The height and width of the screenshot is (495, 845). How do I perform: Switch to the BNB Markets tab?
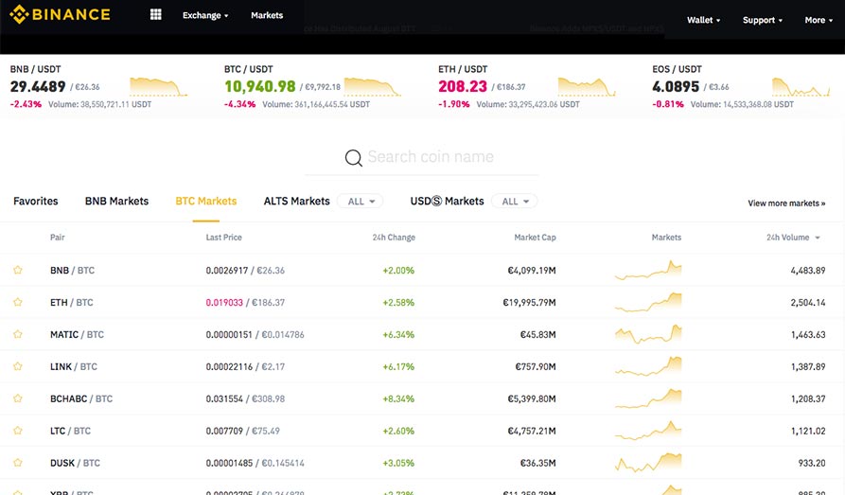pos(117,202)
